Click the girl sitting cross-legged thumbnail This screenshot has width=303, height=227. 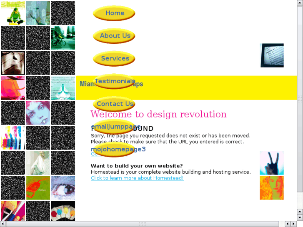click(13, 13)
